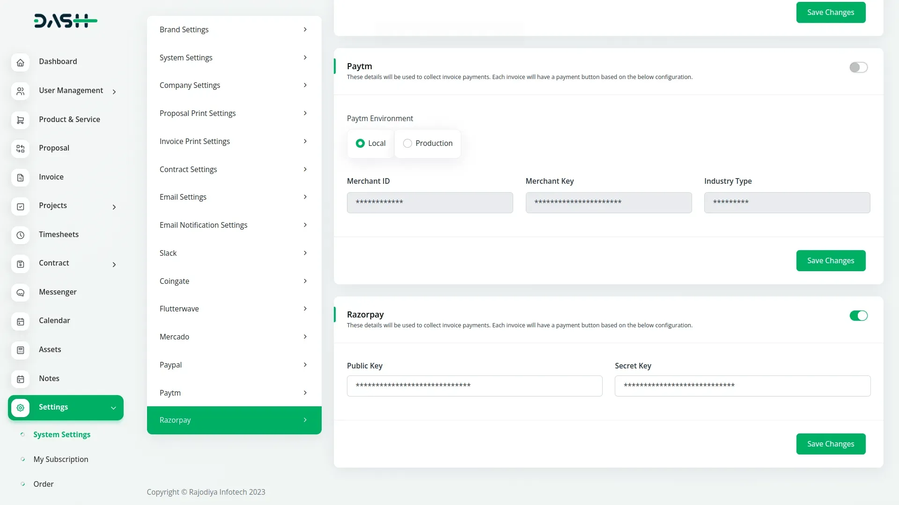Open the Notes icon in sidebar
The height and width of the screenshot is (505, 899).
[20, 379]
